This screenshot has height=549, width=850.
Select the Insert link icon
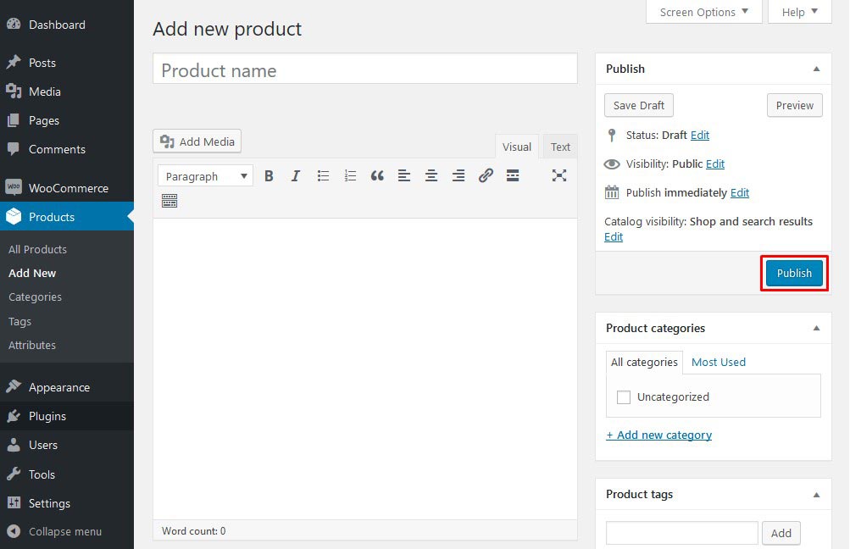click(486, 175)
